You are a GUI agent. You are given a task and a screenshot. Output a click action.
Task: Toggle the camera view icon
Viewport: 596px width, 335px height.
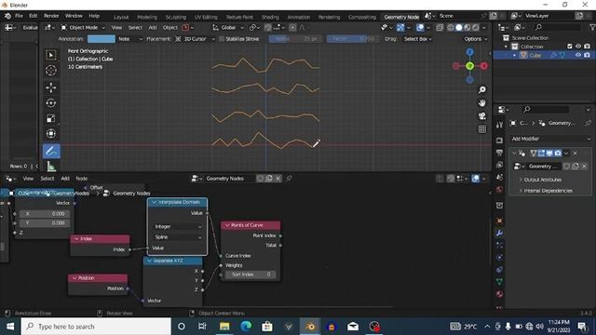[482, 115]
